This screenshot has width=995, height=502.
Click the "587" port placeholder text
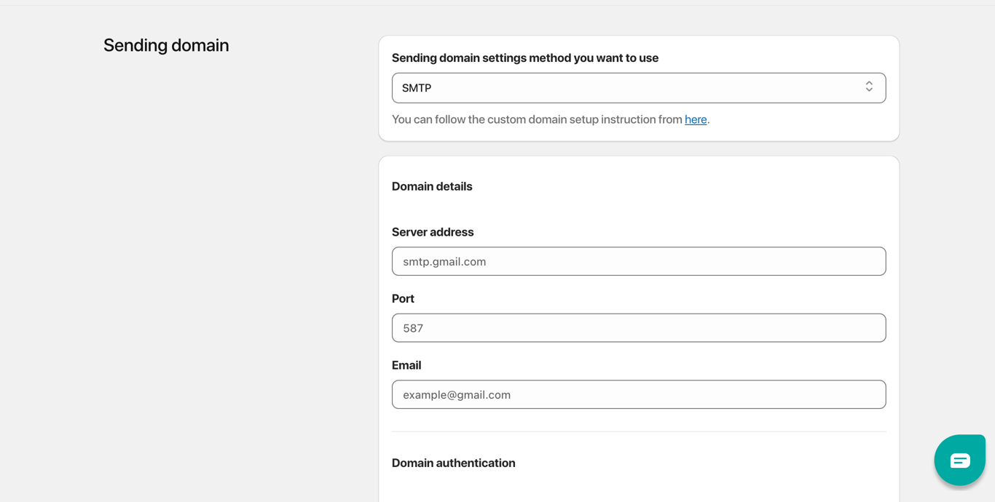pos(413,328)
